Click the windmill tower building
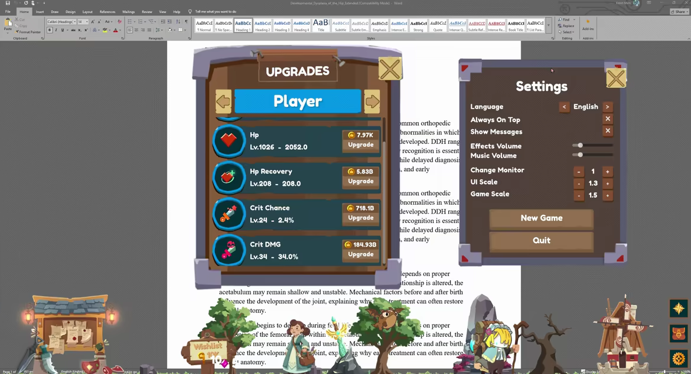 click(622, 334)
